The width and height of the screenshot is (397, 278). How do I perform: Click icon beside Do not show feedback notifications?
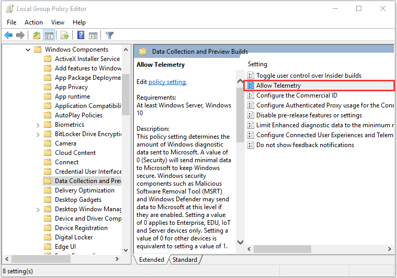point(251,145)
